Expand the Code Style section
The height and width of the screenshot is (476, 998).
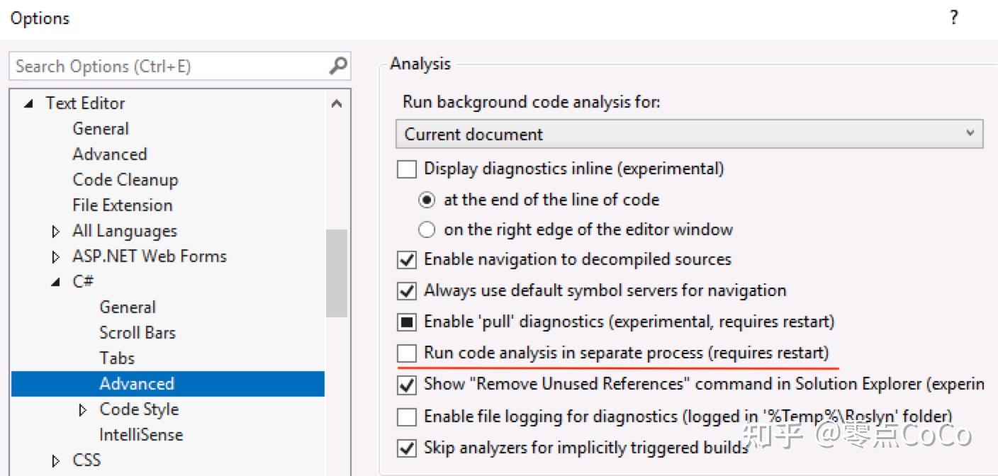point(83,409)
